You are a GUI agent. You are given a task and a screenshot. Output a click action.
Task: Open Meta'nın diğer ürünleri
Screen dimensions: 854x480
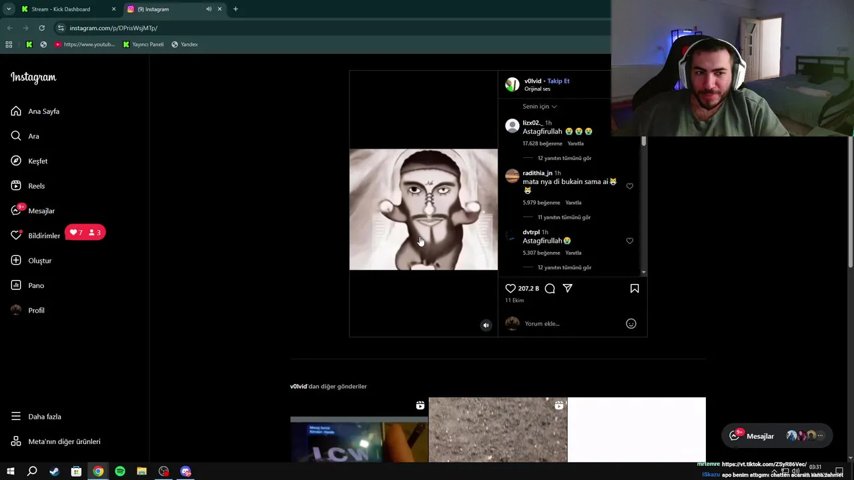[x=56, y=441]
